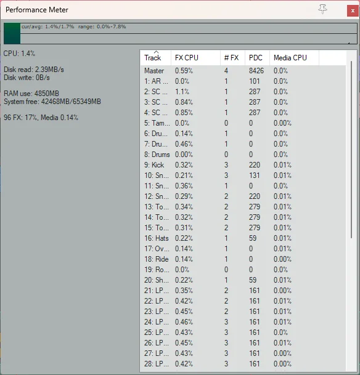This screenshot has height=375, width=360.
Task: Select the '15: To...' track row
Action: click(243, 228)
